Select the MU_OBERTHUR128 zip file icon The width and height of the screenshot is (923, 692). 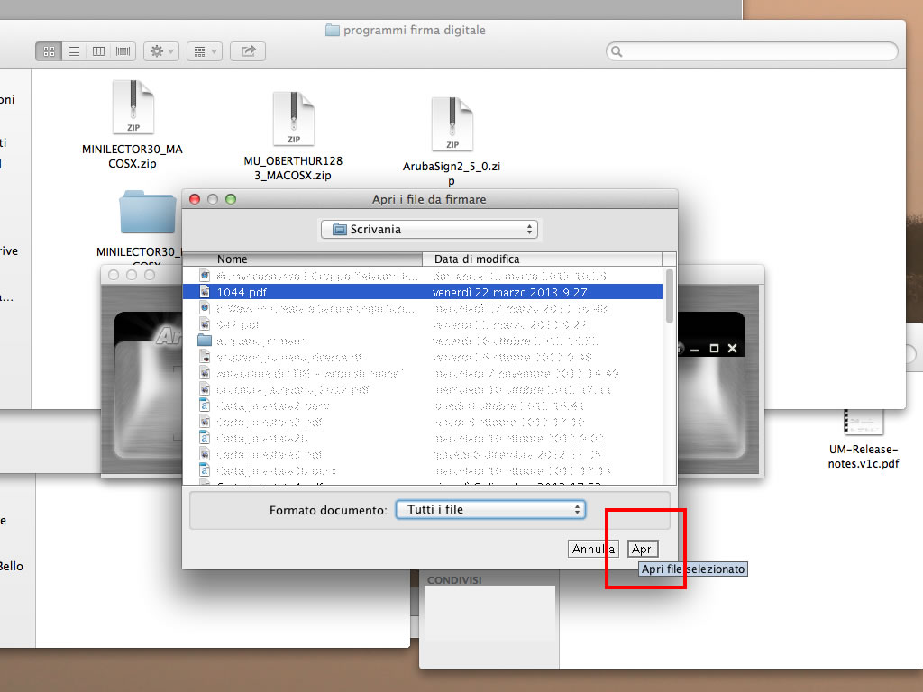pos(293,119)
